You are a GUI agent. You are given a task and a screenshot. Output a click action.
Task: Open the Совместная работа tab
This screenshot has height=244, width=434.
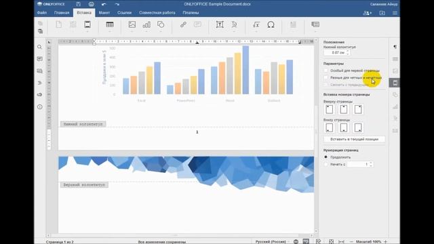pos(157,13)
